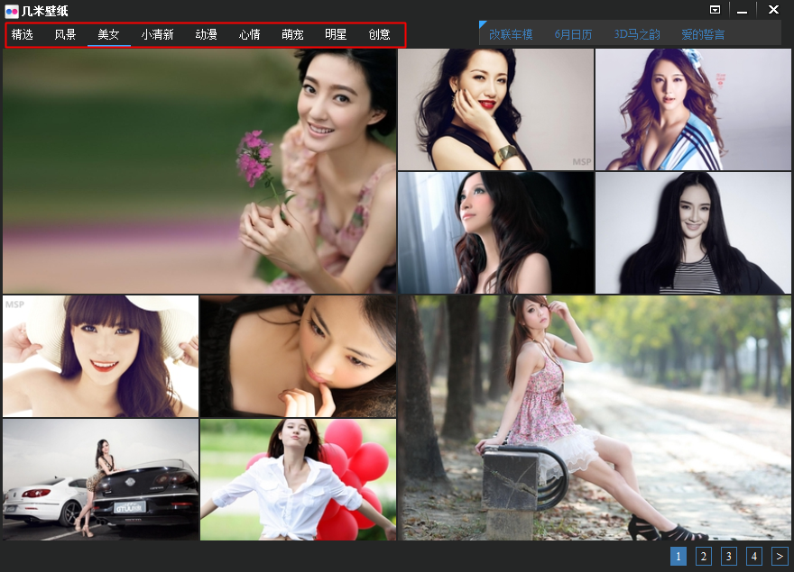Switch to the 萌宠 tab
Viewport: 794px width, 572px height.
pyautogui.click(x=292, y=34)
